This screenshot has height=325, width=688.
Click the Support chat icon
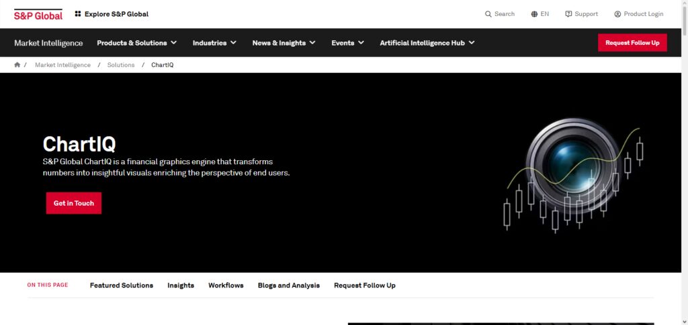pos(568,14)
